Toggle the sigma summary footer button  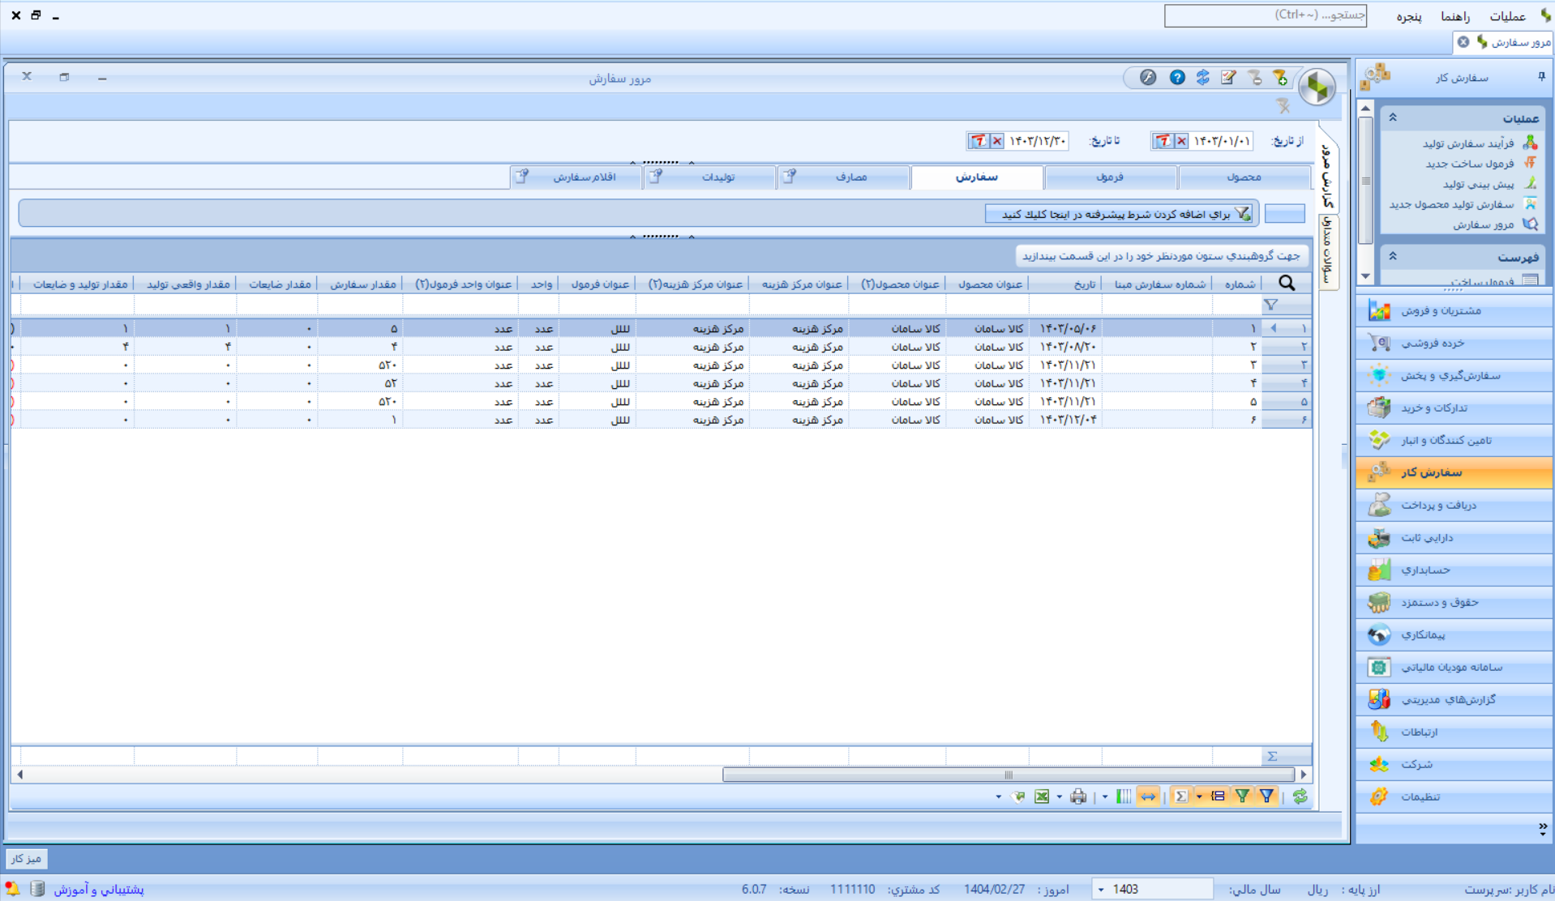[1181, 797]
